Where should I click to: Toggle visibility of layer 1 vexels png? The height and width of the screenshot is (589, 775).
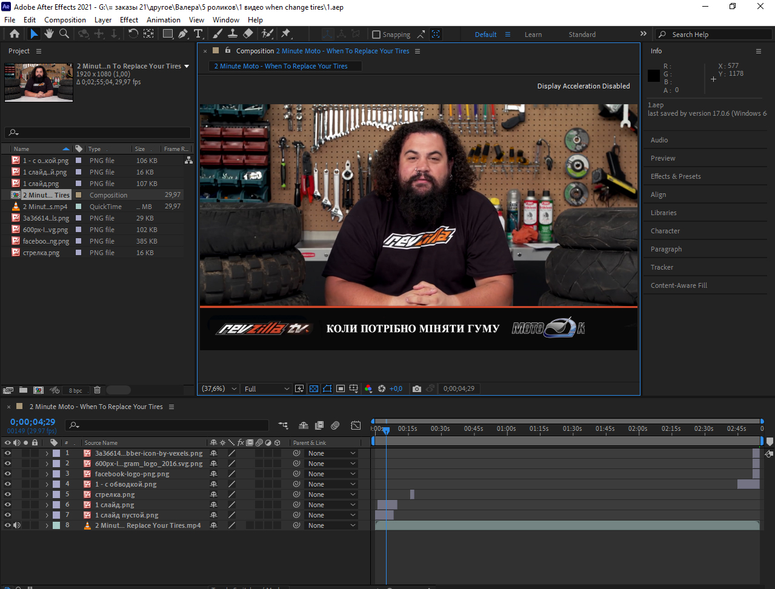(x=8, y=453)
